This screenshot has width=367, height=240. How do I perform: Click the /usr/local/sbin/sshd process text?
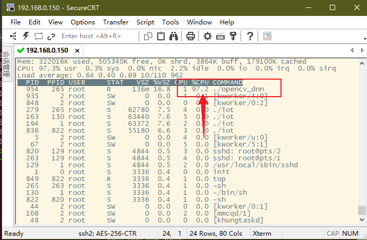click(x=255, y=165)
